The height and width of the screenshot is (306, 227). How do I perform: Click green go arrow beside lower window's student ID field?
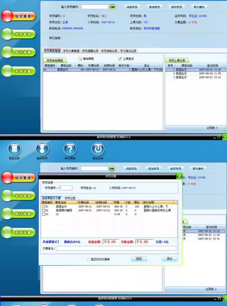(112, 169)
